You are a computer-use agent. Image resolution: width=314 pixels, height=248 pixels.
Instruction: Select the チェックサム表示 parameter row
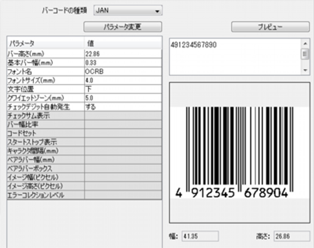[x=84, y=116]
